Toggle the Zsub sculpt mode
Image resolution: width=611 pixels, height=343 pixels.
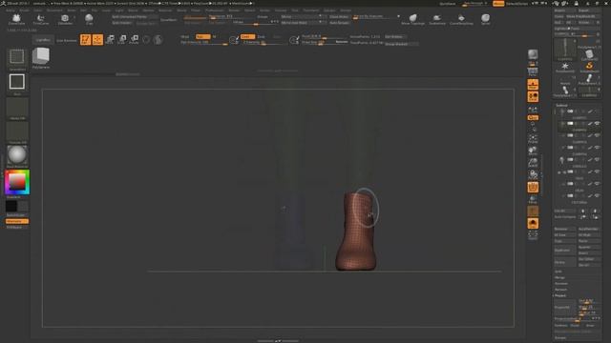[x=261, y=36]
